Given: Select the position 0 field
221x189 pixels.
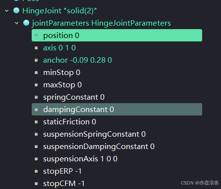Looking at the screenshot, I should pos(117,36).
